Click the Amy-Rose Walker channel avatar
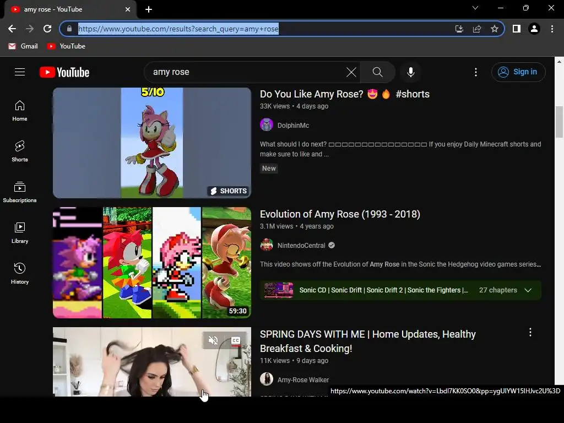This screenshot has height=423, width=564. point(267,379)
